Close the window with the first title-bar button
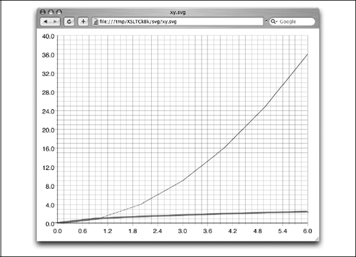This screenshot has height=257, width=356. point(43,12)
